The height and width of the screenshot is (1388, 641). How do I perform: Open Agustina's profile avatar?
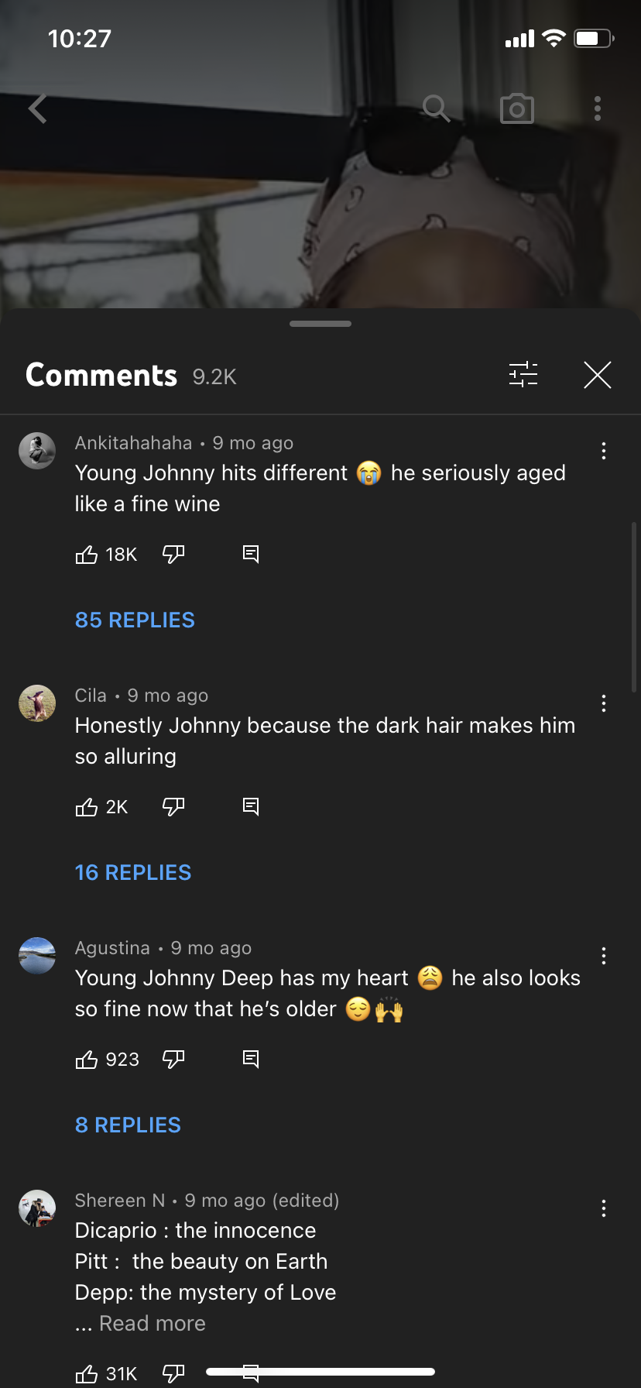[x=37, y=956]
